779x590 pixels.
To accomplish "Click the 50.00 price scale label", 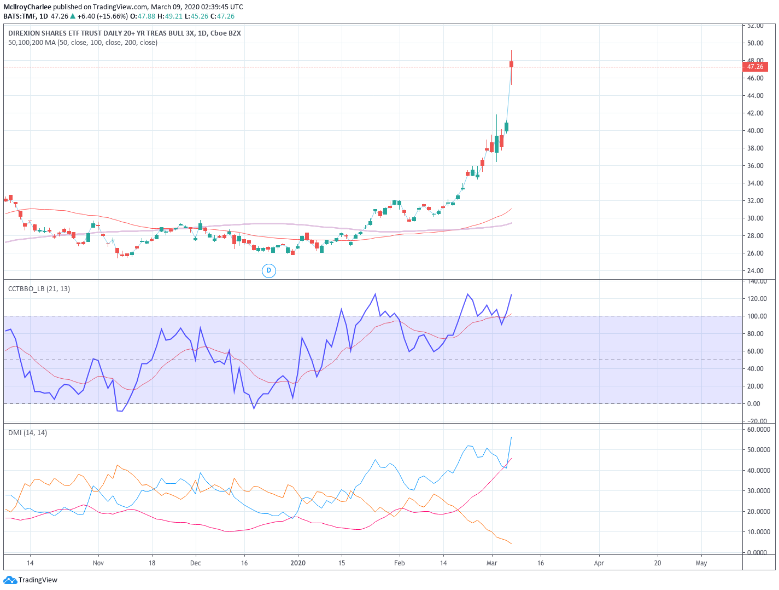I will tap(755, 43).
